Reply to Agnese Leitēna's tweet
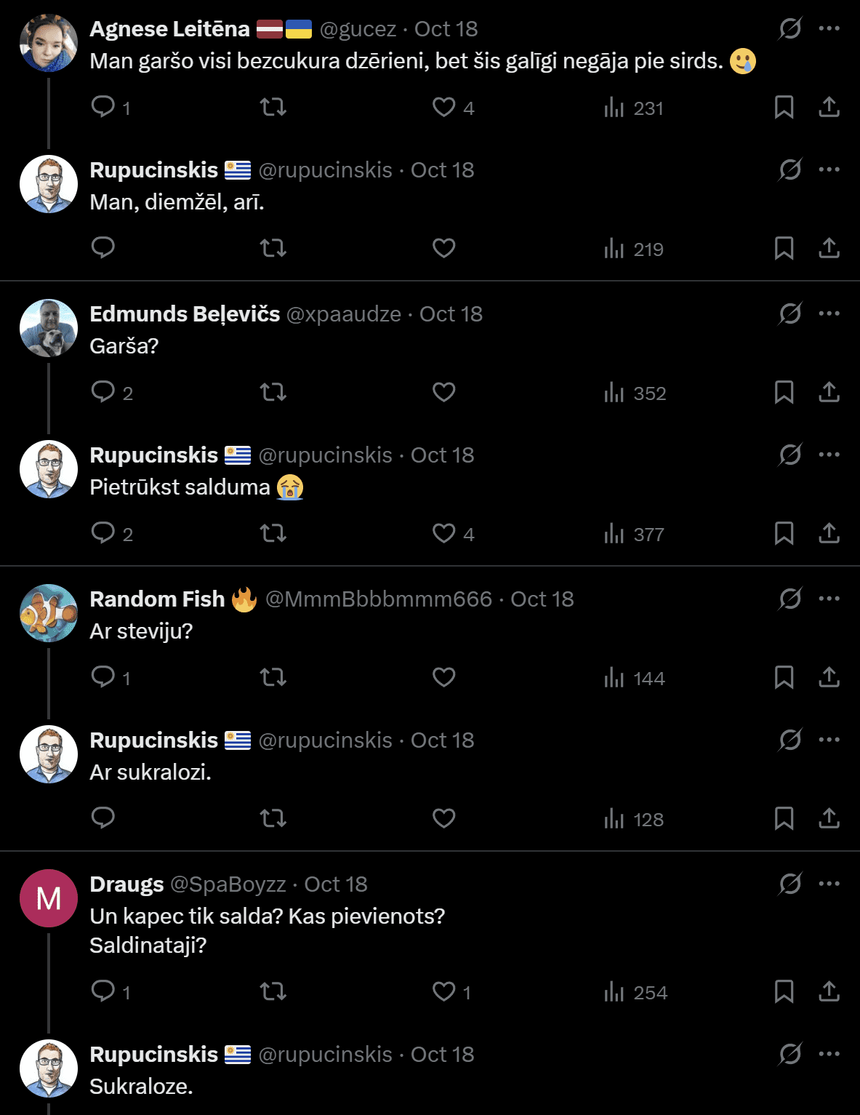This screenshot has width=860, height=1115. coord(103,107)
